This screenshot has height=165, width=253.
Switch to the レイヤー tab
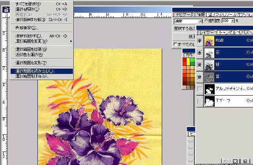(207, 33)
